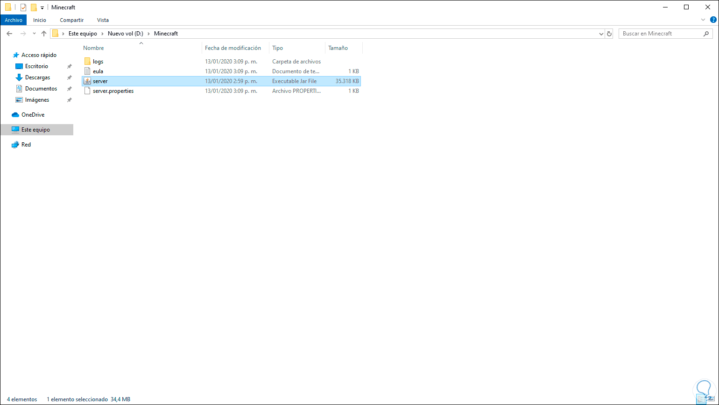Click the pin icon next to Descargas
The width and height of the screenshot is (719, 405).
[70, 77]
